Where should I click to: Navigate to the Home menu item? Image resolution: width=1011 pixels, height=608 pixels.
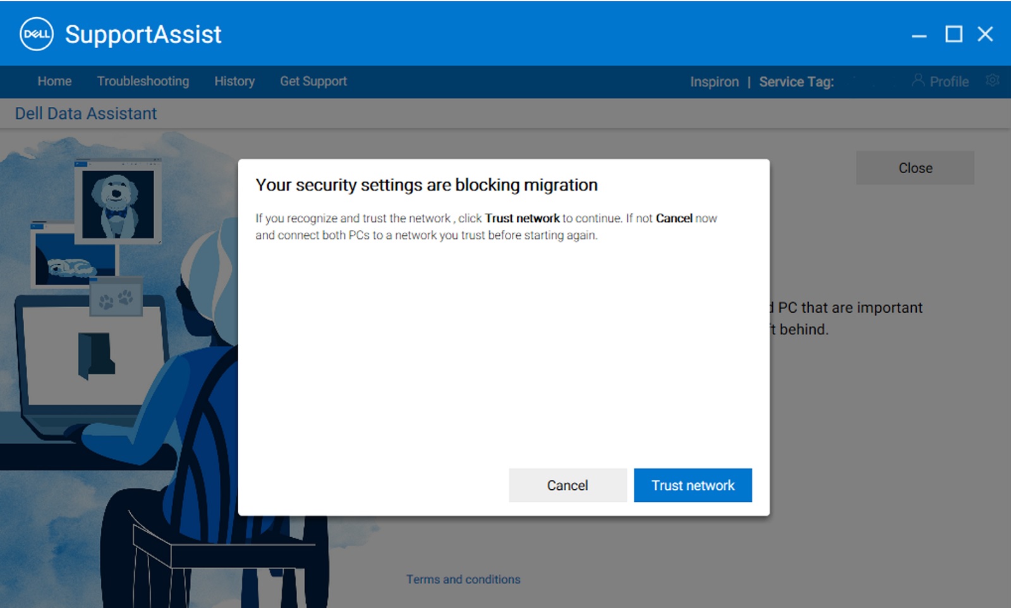coord(54,82)
